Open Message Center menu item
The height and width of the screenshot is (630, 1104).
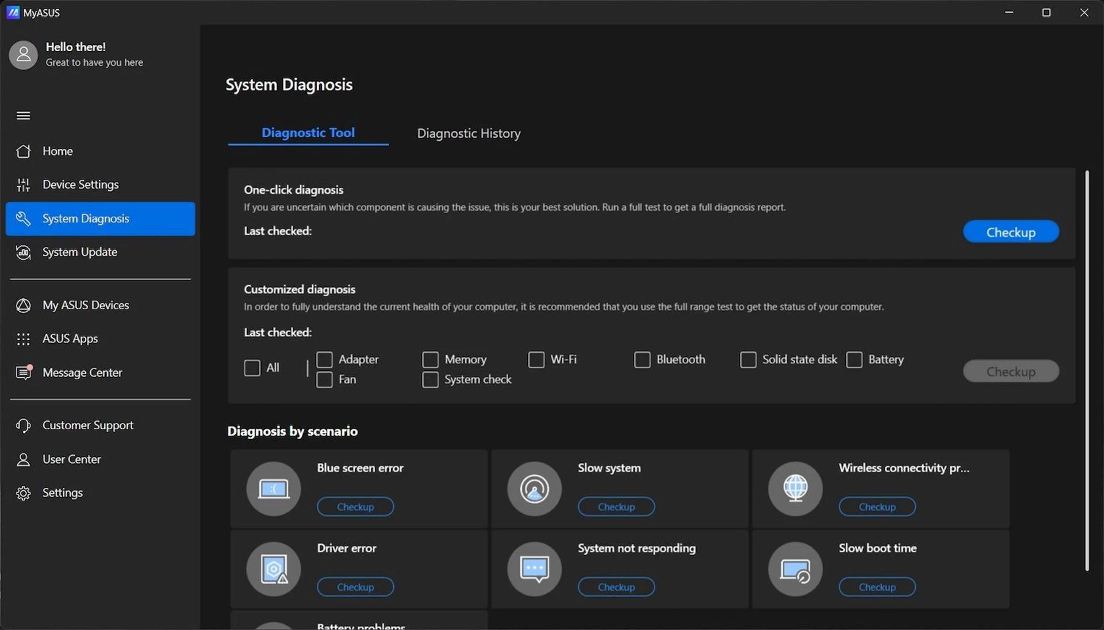[x=101, y=372]
